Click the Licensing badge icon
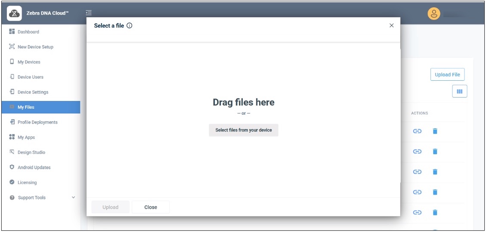486x232 pixels. 12,182
